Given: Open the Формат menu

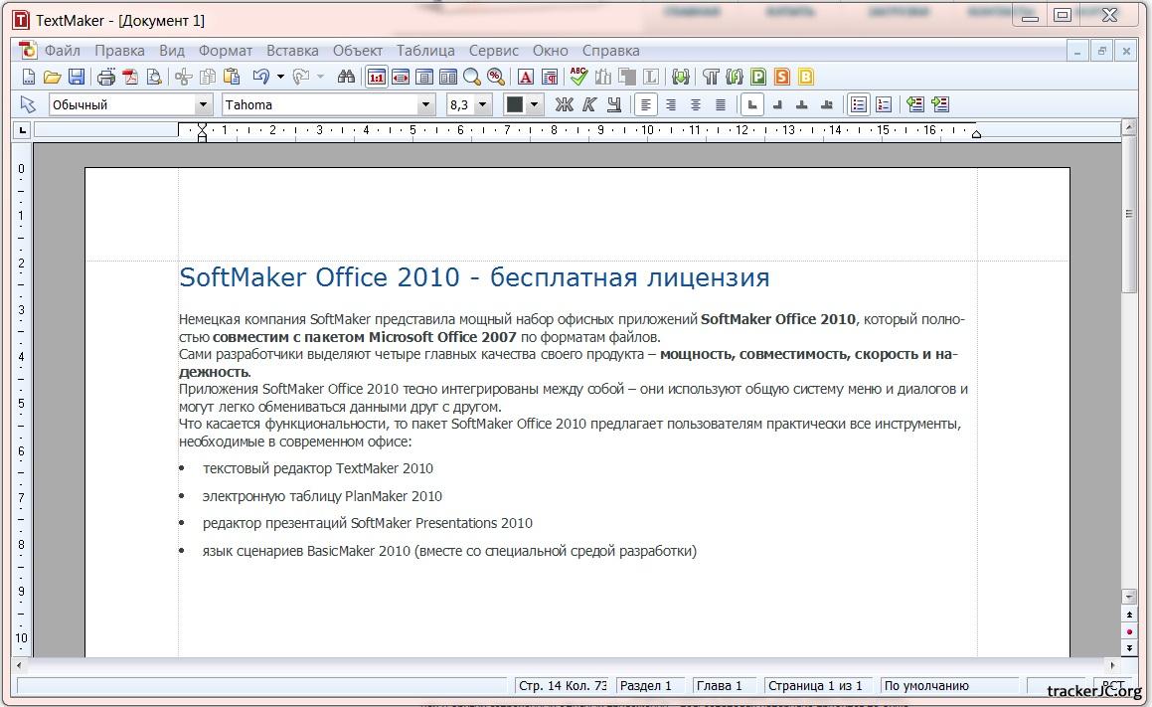Looking at the screenshot, I should click(225, 50).
